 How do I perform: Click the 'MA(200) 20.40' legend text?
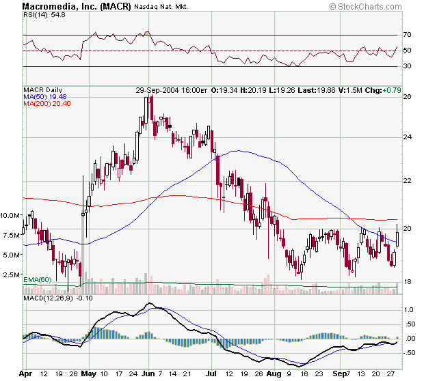[47, 104]
